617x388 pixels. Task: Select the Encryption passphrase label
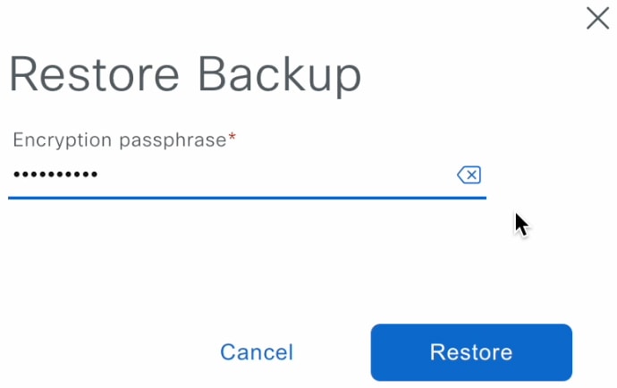click(x=120, y=140)
